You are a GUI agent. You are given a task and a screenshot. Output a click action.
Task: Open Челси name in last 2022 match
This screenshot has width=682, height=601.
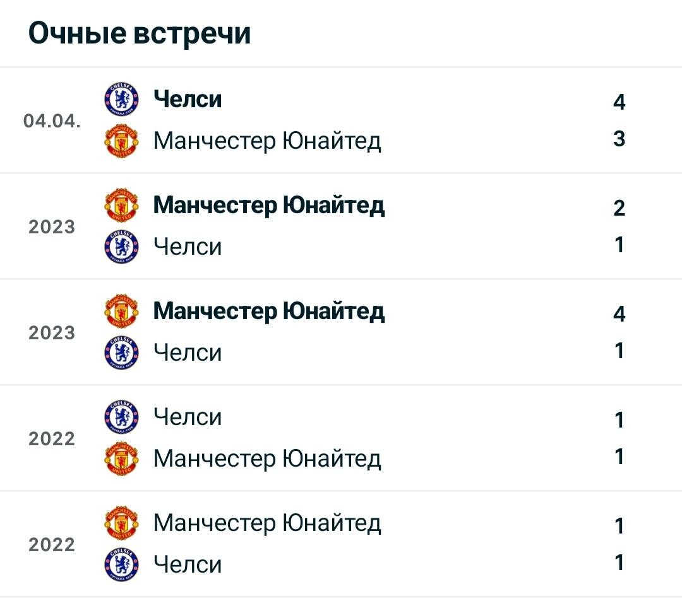[x=188, y=564]
